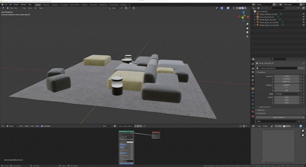Open viewport Add menu
The width and height of the screenshot is (306, 167).
(x=35, y=8)
